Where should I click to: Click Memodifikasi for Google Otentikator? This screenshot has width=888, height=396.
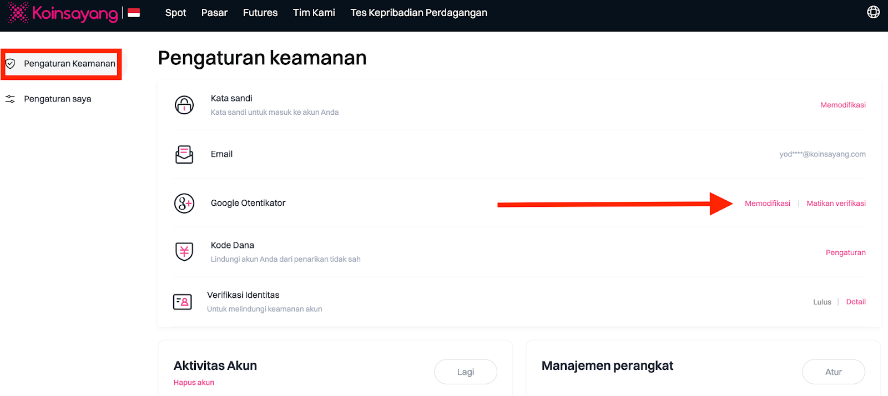[x=767, y=204]
